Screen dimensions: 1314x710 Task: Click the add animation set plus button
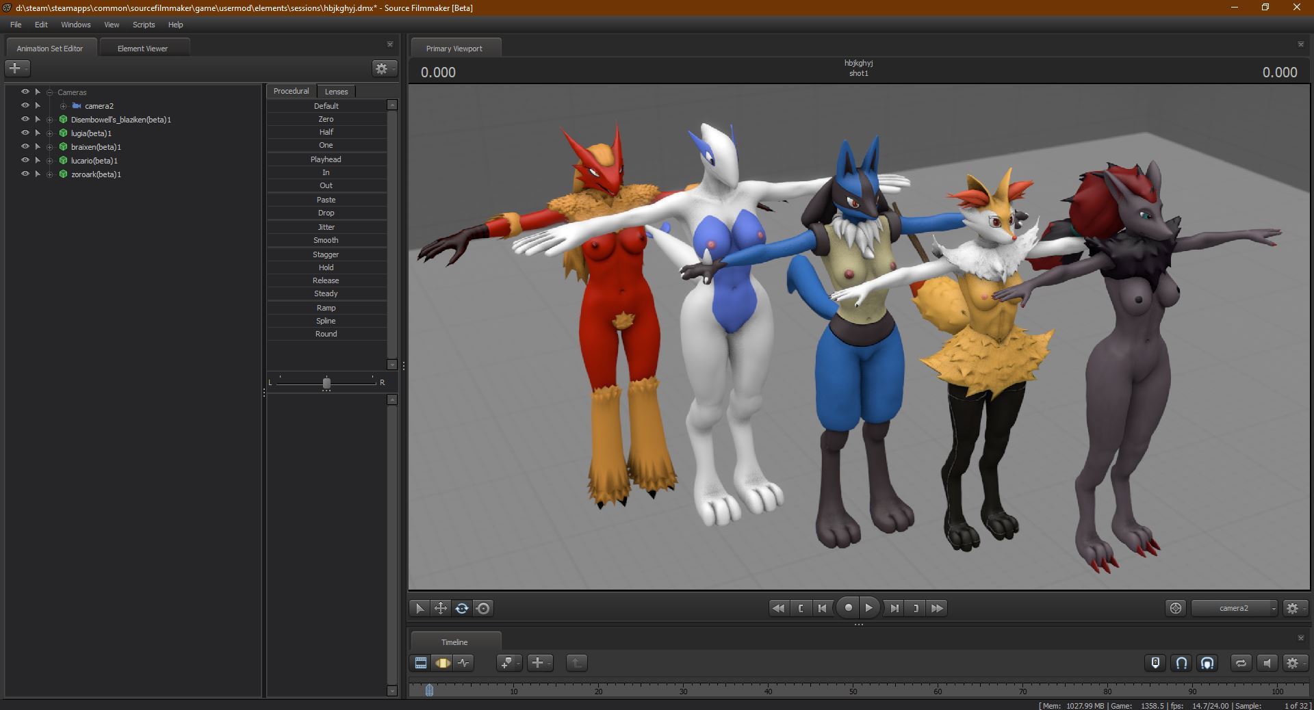17,68
